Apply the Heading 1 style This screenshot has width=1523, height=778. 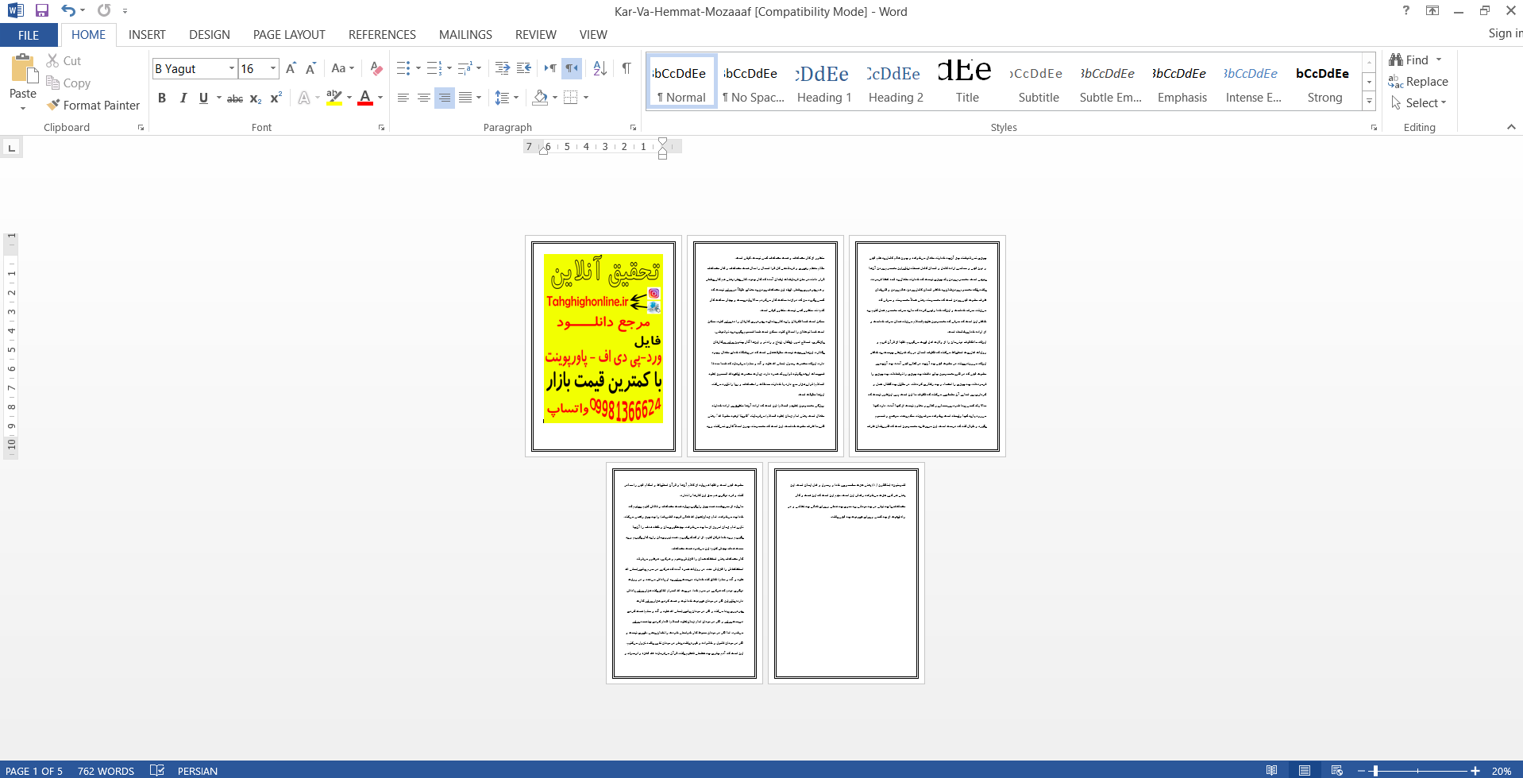click(x=824, y=82)
